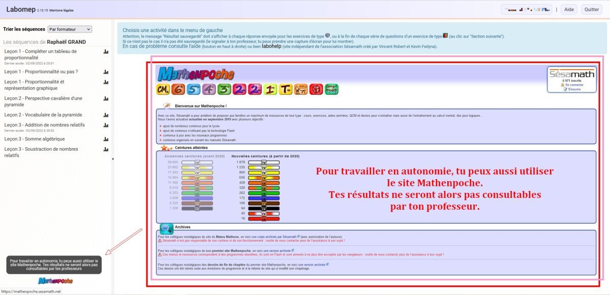Open results chart for Leçon 1 Proportionnalité ou pas
Screen dimensions: 610x295
pos(106,72)
